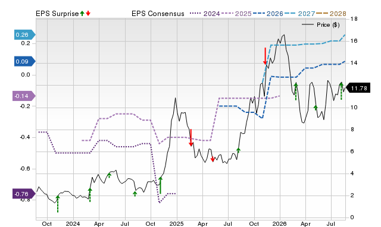Click the tallest red negative-surprise arrow near the 2027 line
381x227 pixels.
tap(265, 56)
